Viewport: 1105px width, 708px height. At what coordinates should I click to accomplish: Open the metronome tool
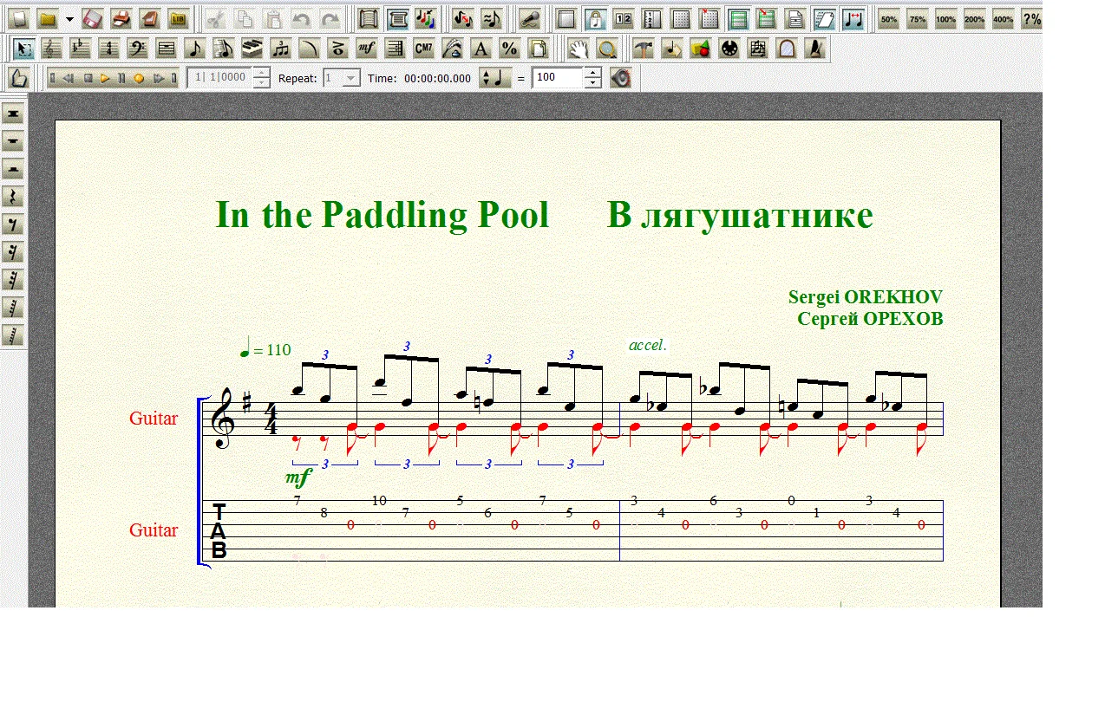[x=814, y=49]
